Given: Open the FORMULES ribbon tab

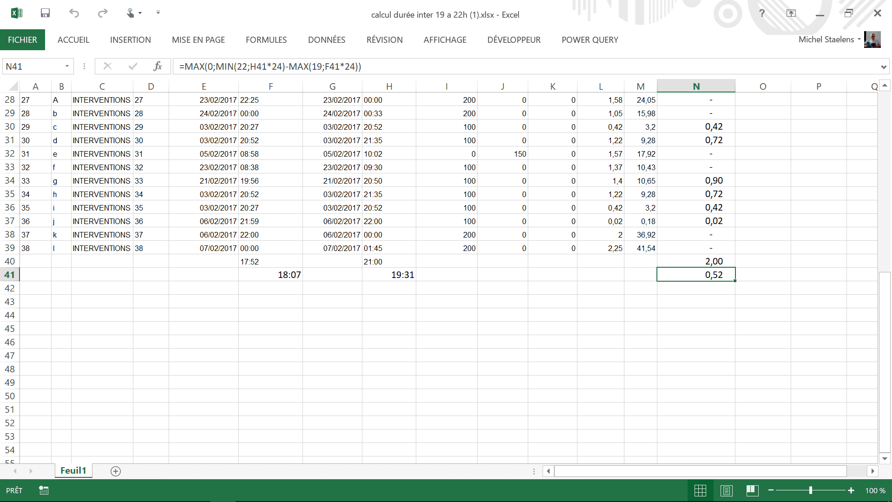Looking at the screenshot, I should pos(266,40).
